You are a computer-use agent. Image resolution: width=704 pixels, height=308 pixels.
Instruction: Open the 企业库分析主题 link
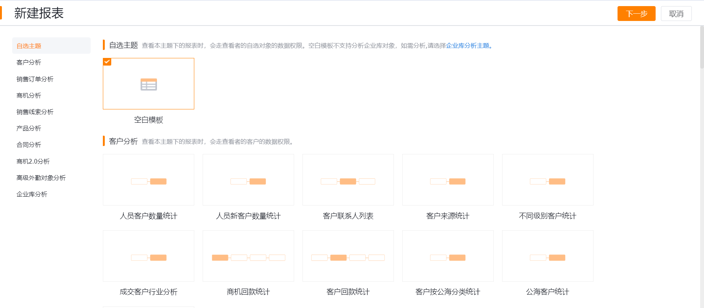[x=469, y=46]
